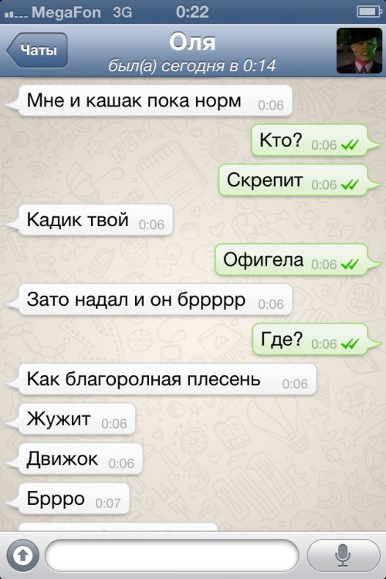The image size is (386, 579).
Task: Tap double checkmark on Скрепит message
Action: click(x=350, y=185)
